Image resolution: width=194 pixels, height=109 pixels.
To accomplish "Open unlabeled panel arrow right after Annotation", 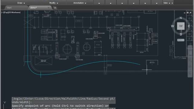I will tap(99, 3).
